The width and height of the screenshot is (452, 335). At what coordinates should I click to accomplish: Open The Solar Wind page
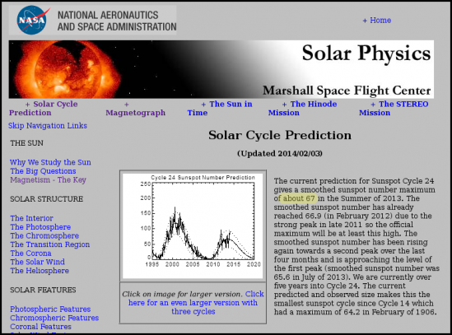pyautogui.click(x=38, y=262)
